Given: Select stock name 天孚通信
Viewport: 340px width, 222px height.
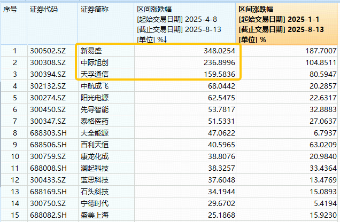Looking at the screenshot, I should point(95,74).
